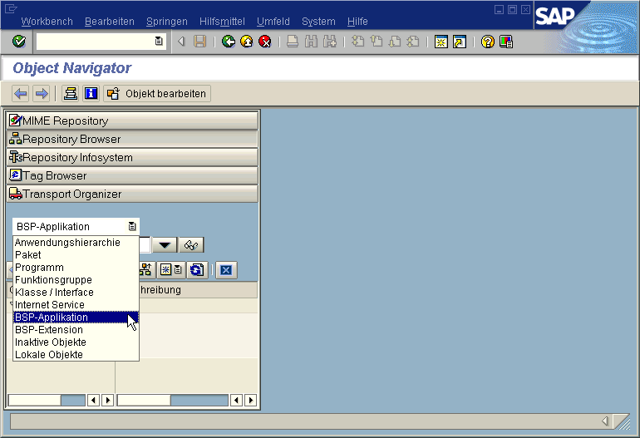Collapse command field with left triangle
The width and height of the screenshot is (640, 438).
tap(182, 42)
